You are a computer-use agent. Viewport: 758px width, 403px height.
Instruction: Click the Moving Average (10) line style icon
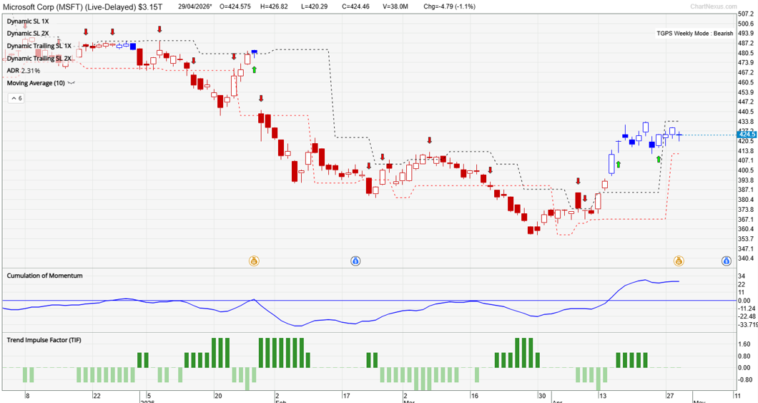(71, 83)
